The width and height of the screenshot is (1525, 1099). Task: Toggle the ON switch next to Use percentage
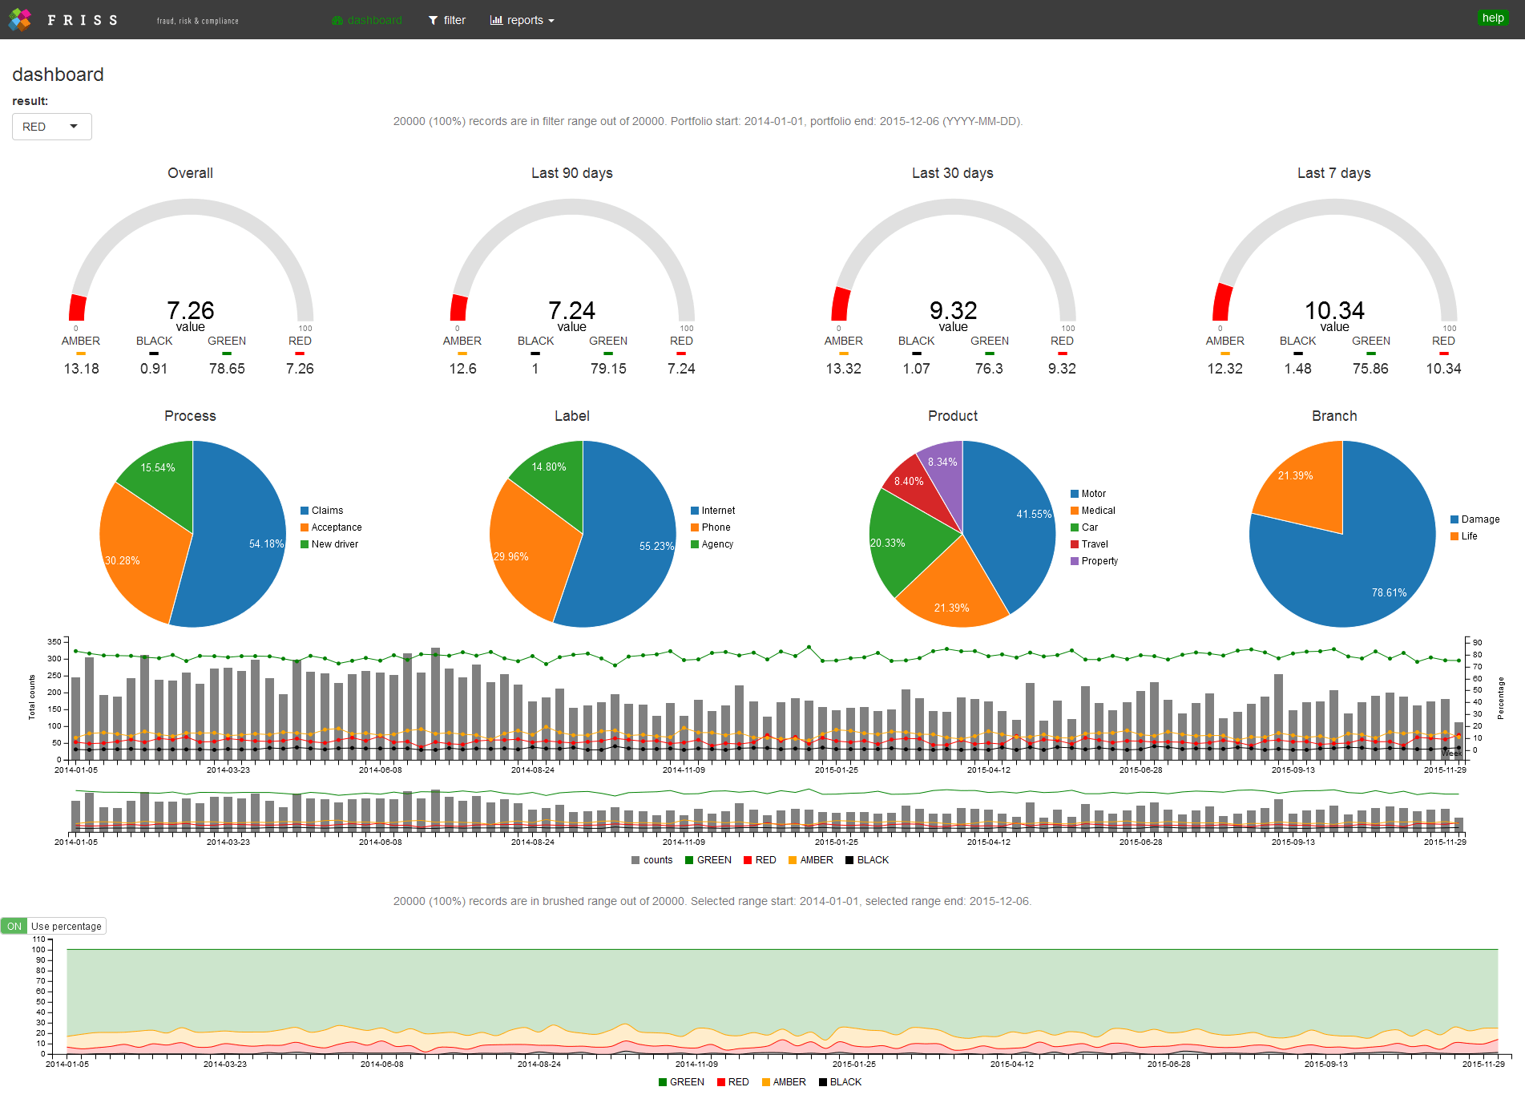pyautogui.click(x=14, y=925)
